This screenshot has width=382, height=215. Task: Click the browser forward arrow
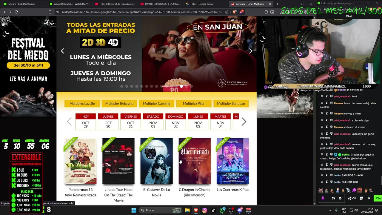point(10,12)
